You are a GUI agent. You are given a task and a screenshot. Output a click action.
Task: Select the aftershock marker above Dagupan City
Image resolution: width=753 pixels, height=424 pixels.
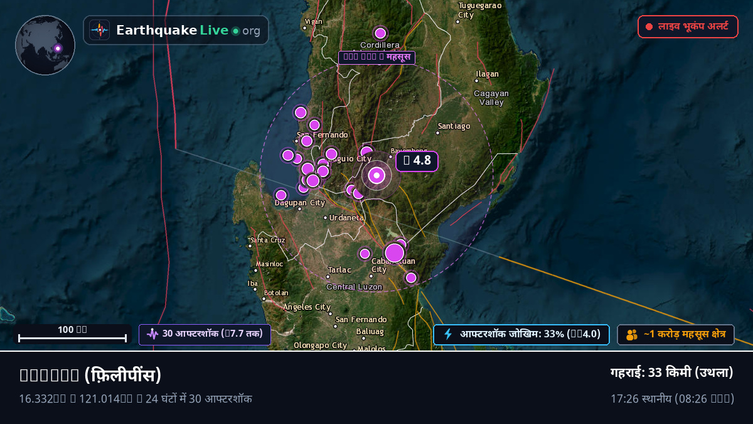point(281,195)
